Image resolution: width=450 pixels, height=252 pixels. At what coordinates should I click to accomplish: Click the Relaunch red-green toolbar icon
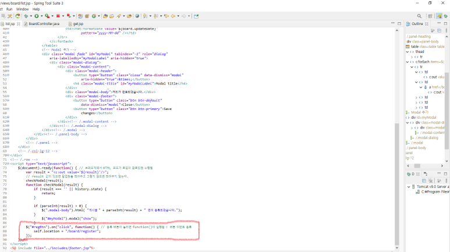[x=69, y=16]
